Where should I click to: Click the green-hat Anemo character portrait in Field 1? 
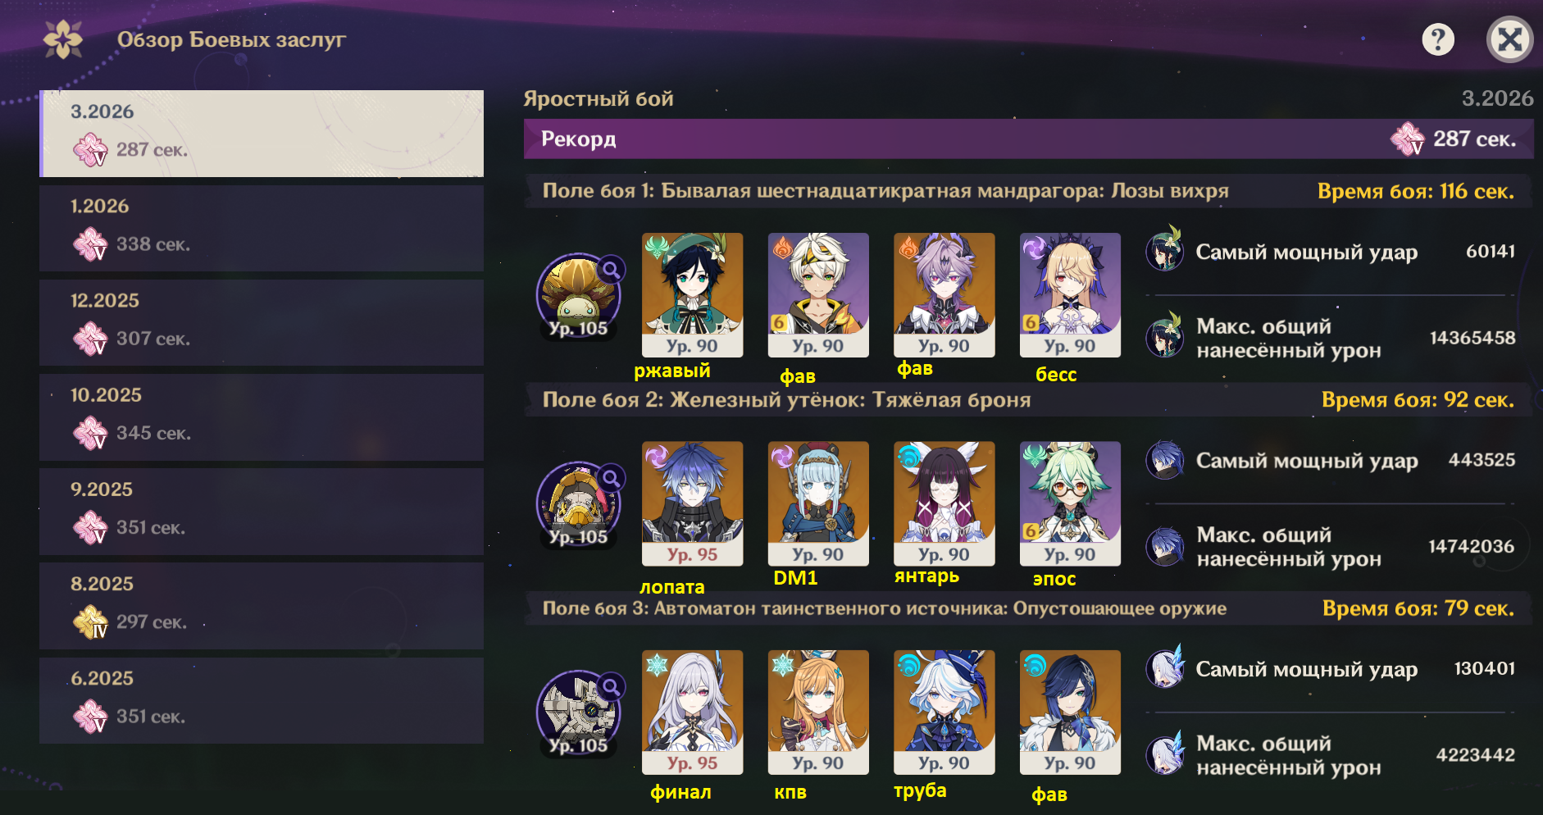tap(692, 295)
